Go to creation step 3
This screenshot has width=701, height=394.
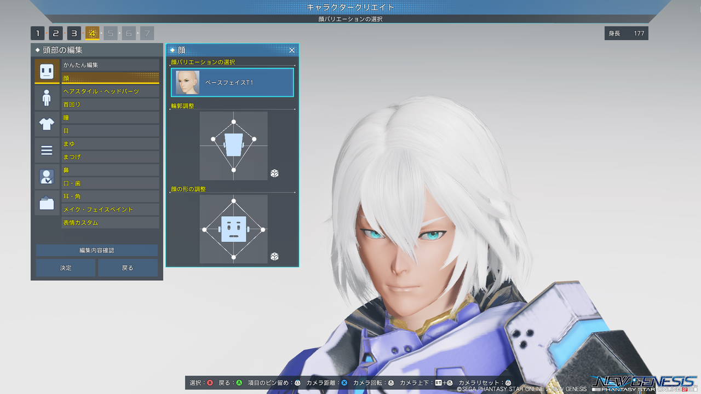click(74, 33)
